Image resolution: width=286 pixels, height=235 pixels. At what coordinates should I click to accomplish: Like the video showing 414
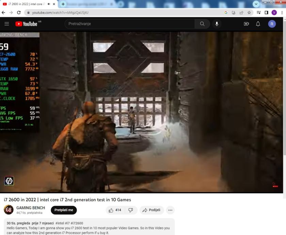115,210
